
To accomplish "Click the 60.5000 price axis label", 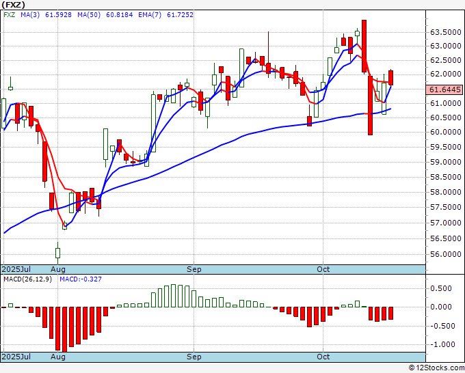I will [446, 118].
